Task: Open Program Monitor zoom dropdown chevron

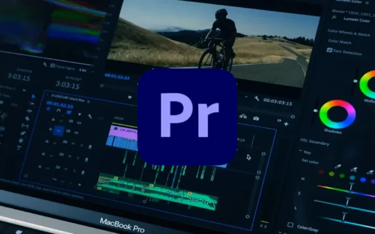Action: click(246, 97)
